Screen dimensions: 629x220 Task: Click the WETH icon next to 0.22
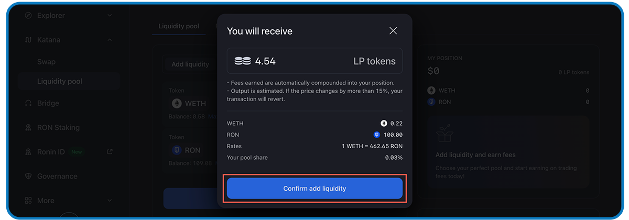(x=384, y=123)
